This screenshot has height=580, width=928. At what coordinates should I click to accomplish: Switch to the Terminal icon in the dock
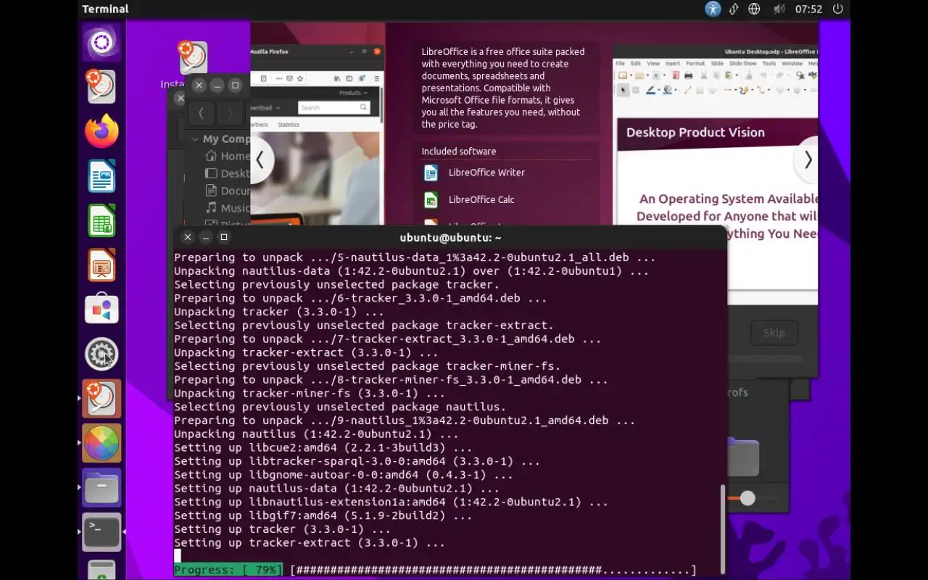pos(101,532)
